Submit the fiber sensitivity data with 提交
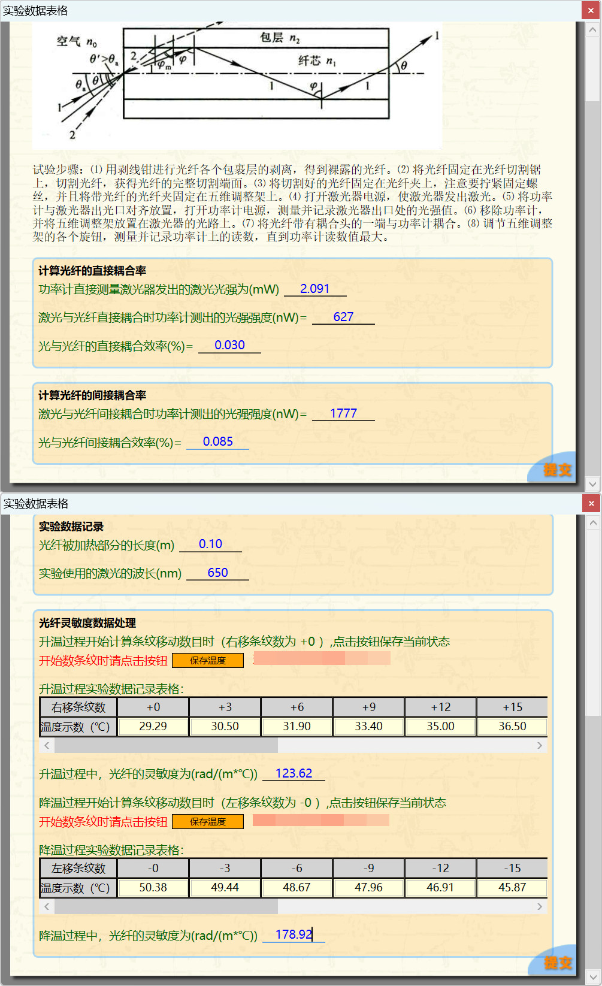The height and width of the screenshot is (986, 602). 556,963
